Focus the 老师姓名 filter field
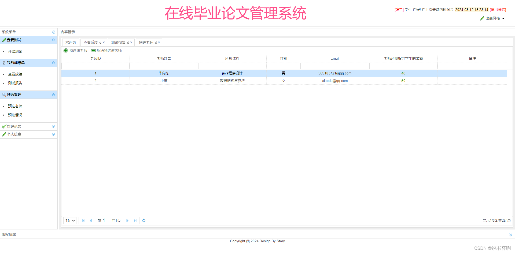The image size is (515, 253). (x=164, y=66)
